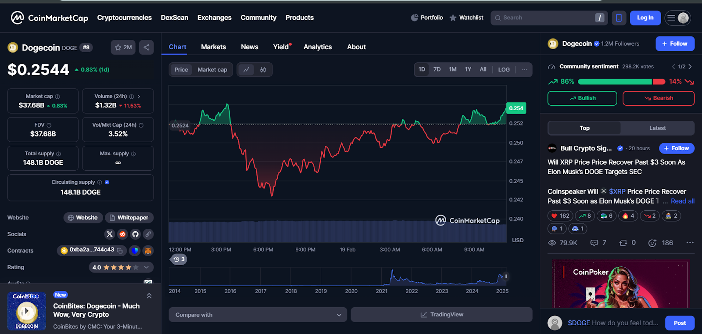Open Dogecoin's Reddit social link
Image resolution: width=702 pixels, height=334 pixels.
(122, 234)
